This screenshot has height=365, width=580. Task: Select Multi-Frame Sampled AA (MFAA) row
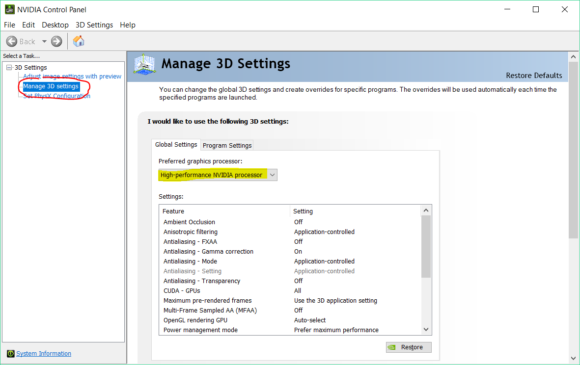[x=290, y=311]
